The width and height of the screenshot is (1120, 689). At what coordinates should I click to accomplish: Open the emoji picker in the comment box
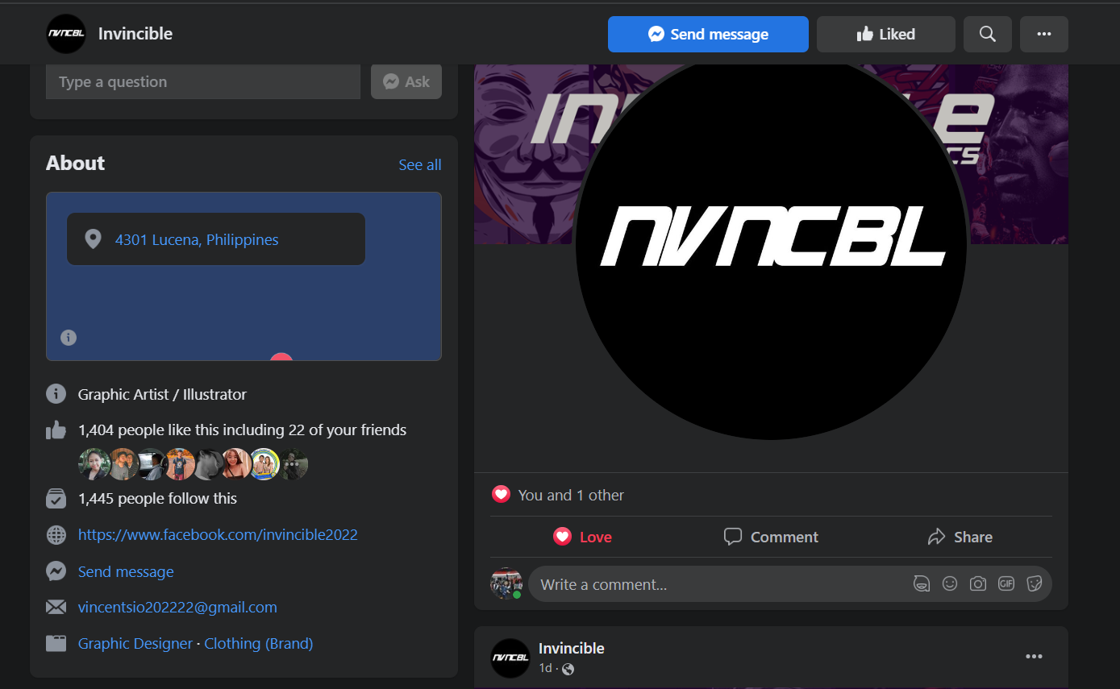pos(950,583)
